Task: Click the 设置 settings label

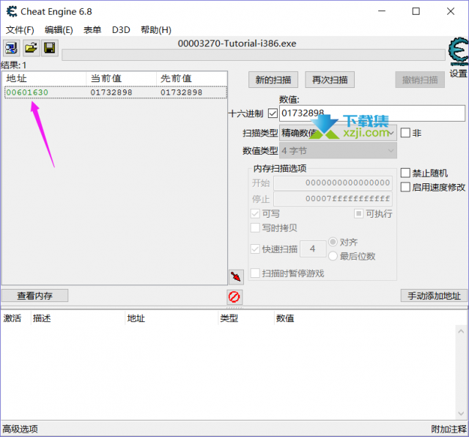Action: [x=459, y=73]
